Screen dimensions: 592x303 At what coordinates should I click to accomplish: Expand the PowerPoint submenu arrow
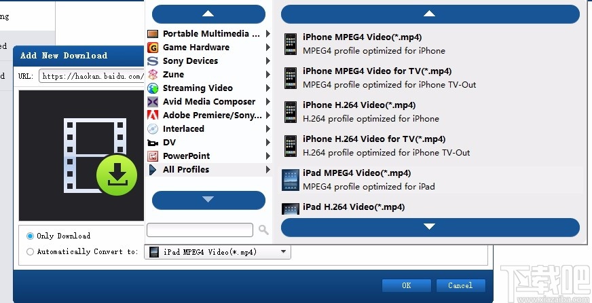point(267,156)
